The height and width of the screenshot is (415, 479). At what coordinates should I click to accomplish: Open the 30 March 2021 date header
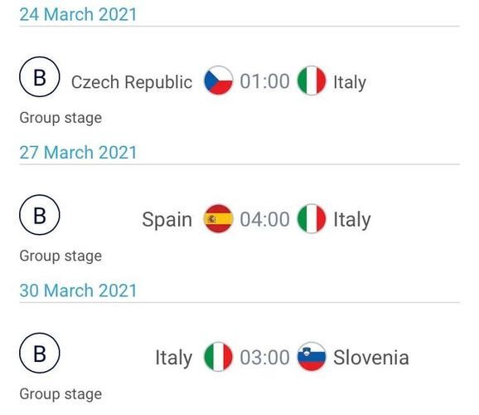point(78,290)
